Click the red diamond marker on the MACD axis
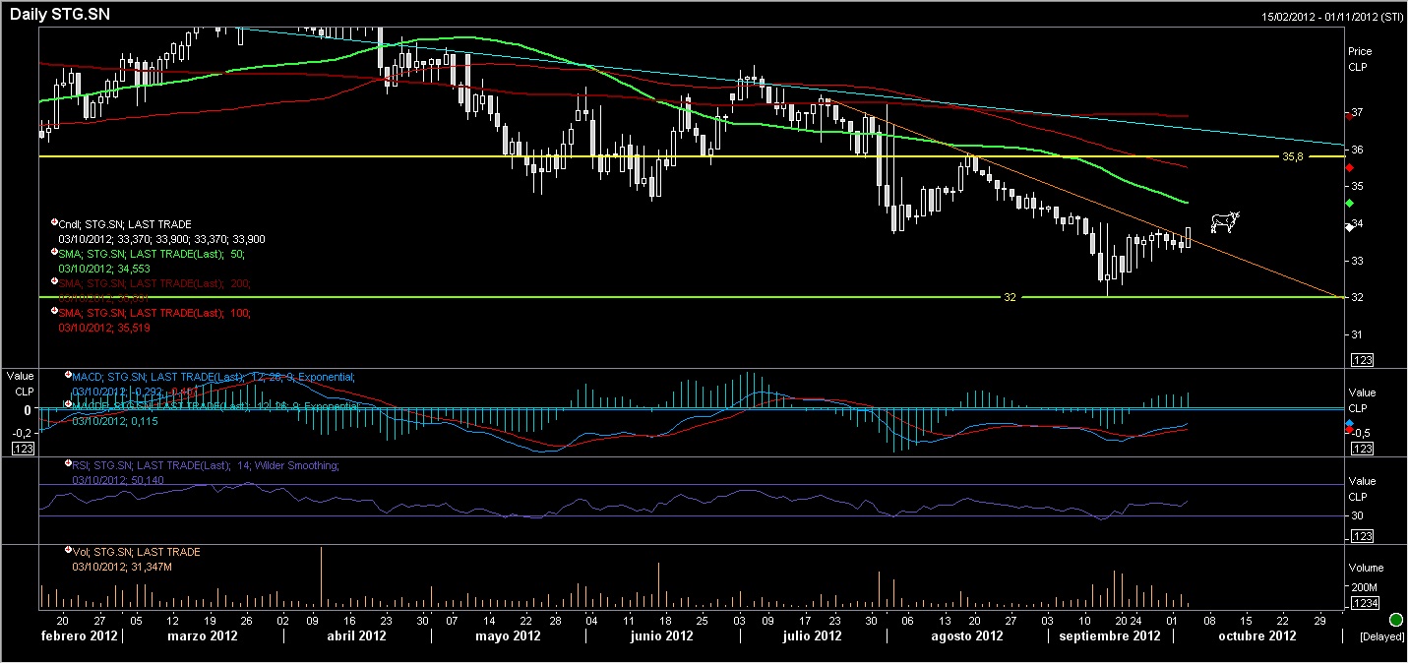 click(x=1348, y=430)
